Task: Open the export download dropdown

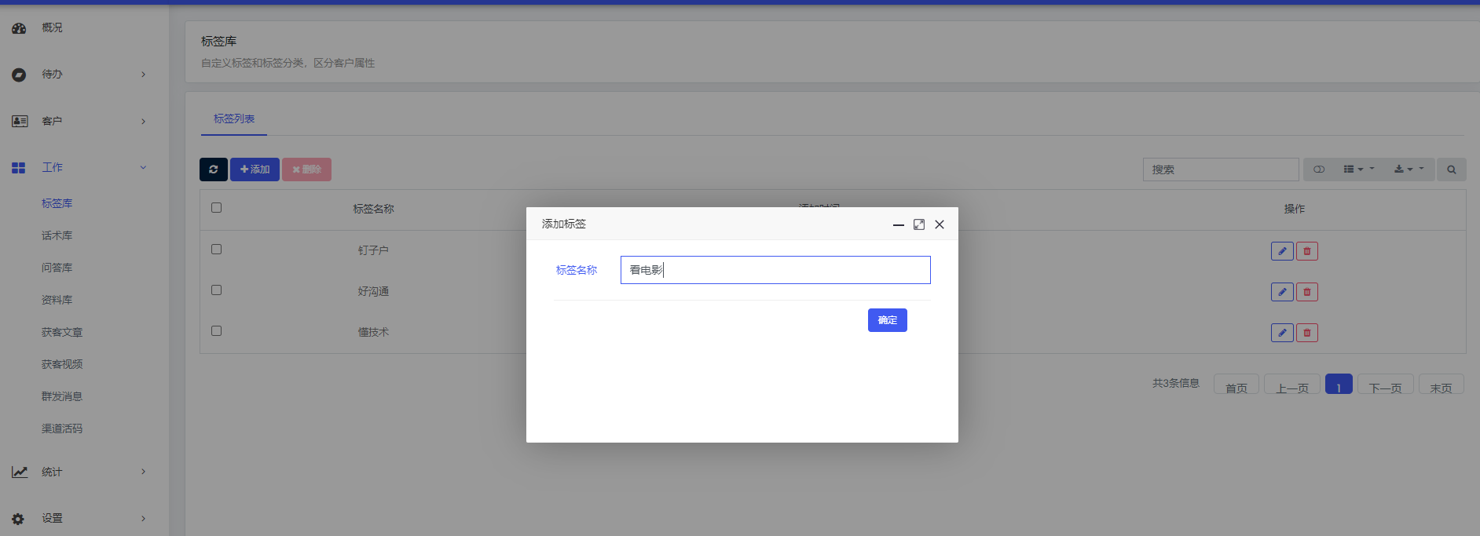Action: point(1408,170)
